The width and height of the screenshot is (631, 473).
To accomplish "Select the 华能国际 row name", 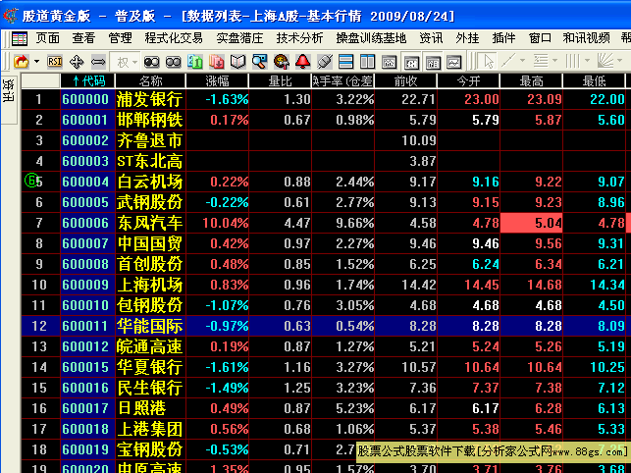I will pyautogui.click(x=150, y=326).
